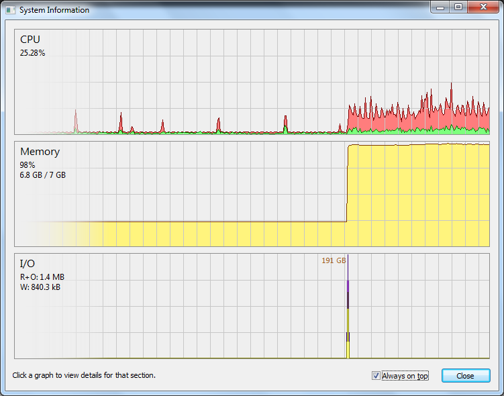This screenshot has width=504, height=396.
Task: Click the Memory heading label
Action: [x=40, y=152]
